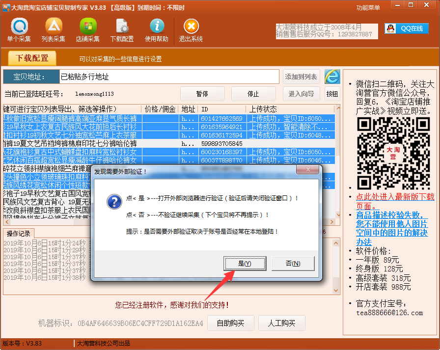Select row with ID 600230168397

[169, 152]
